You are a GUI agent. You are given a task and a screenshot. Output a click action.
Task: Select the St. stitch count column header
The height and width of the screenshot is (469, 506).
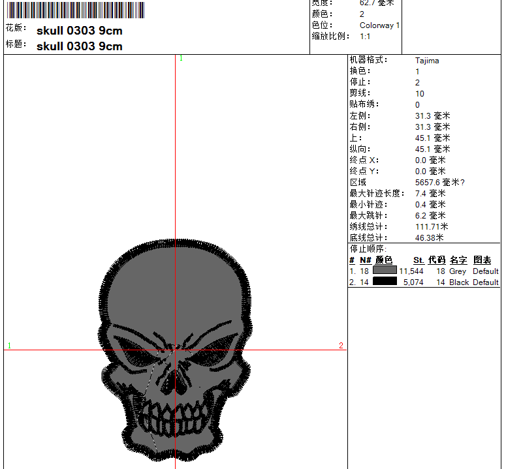pos(419,260)
